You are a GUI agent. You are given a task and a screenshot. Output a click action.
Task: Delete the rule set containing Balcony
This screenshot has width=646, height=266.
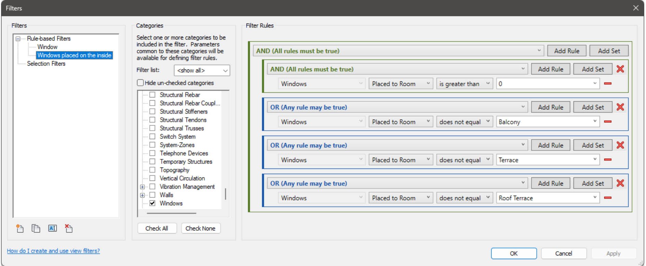(x=620, y=107)
